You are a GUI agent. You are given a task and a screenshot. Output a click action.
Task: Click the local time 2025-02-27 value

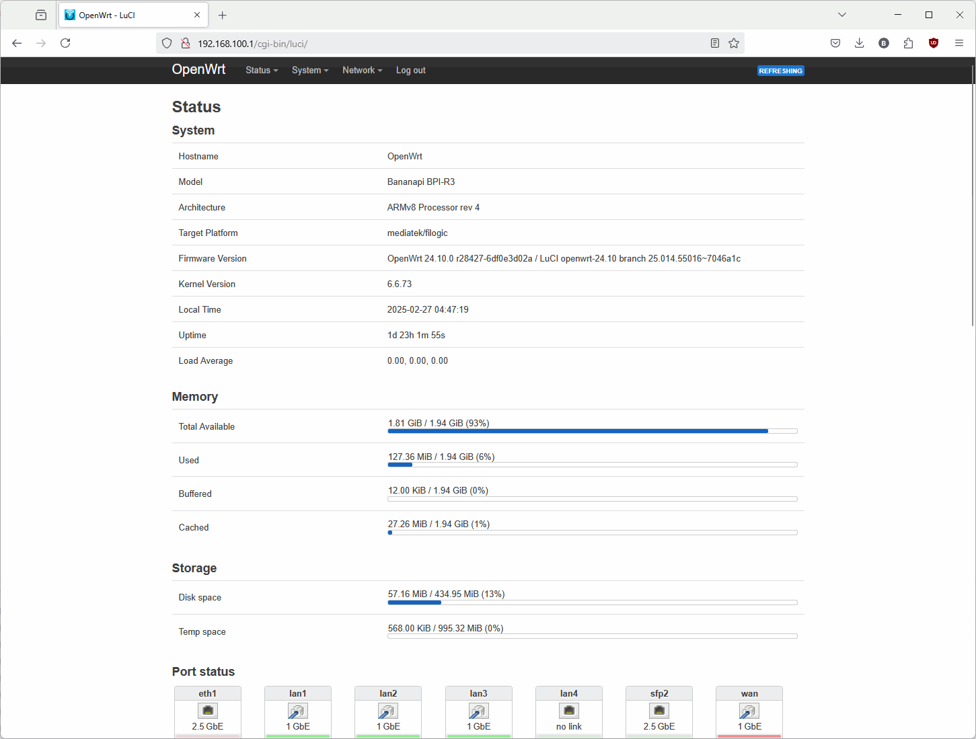click(x=428, y=309)
